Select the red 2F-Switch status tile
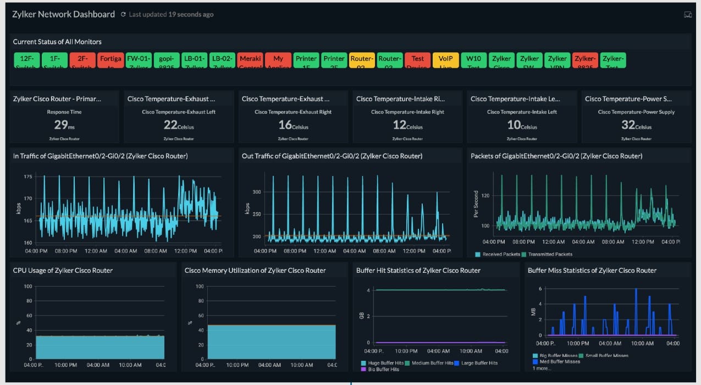 pyautogui.click(x=83, y=61)
